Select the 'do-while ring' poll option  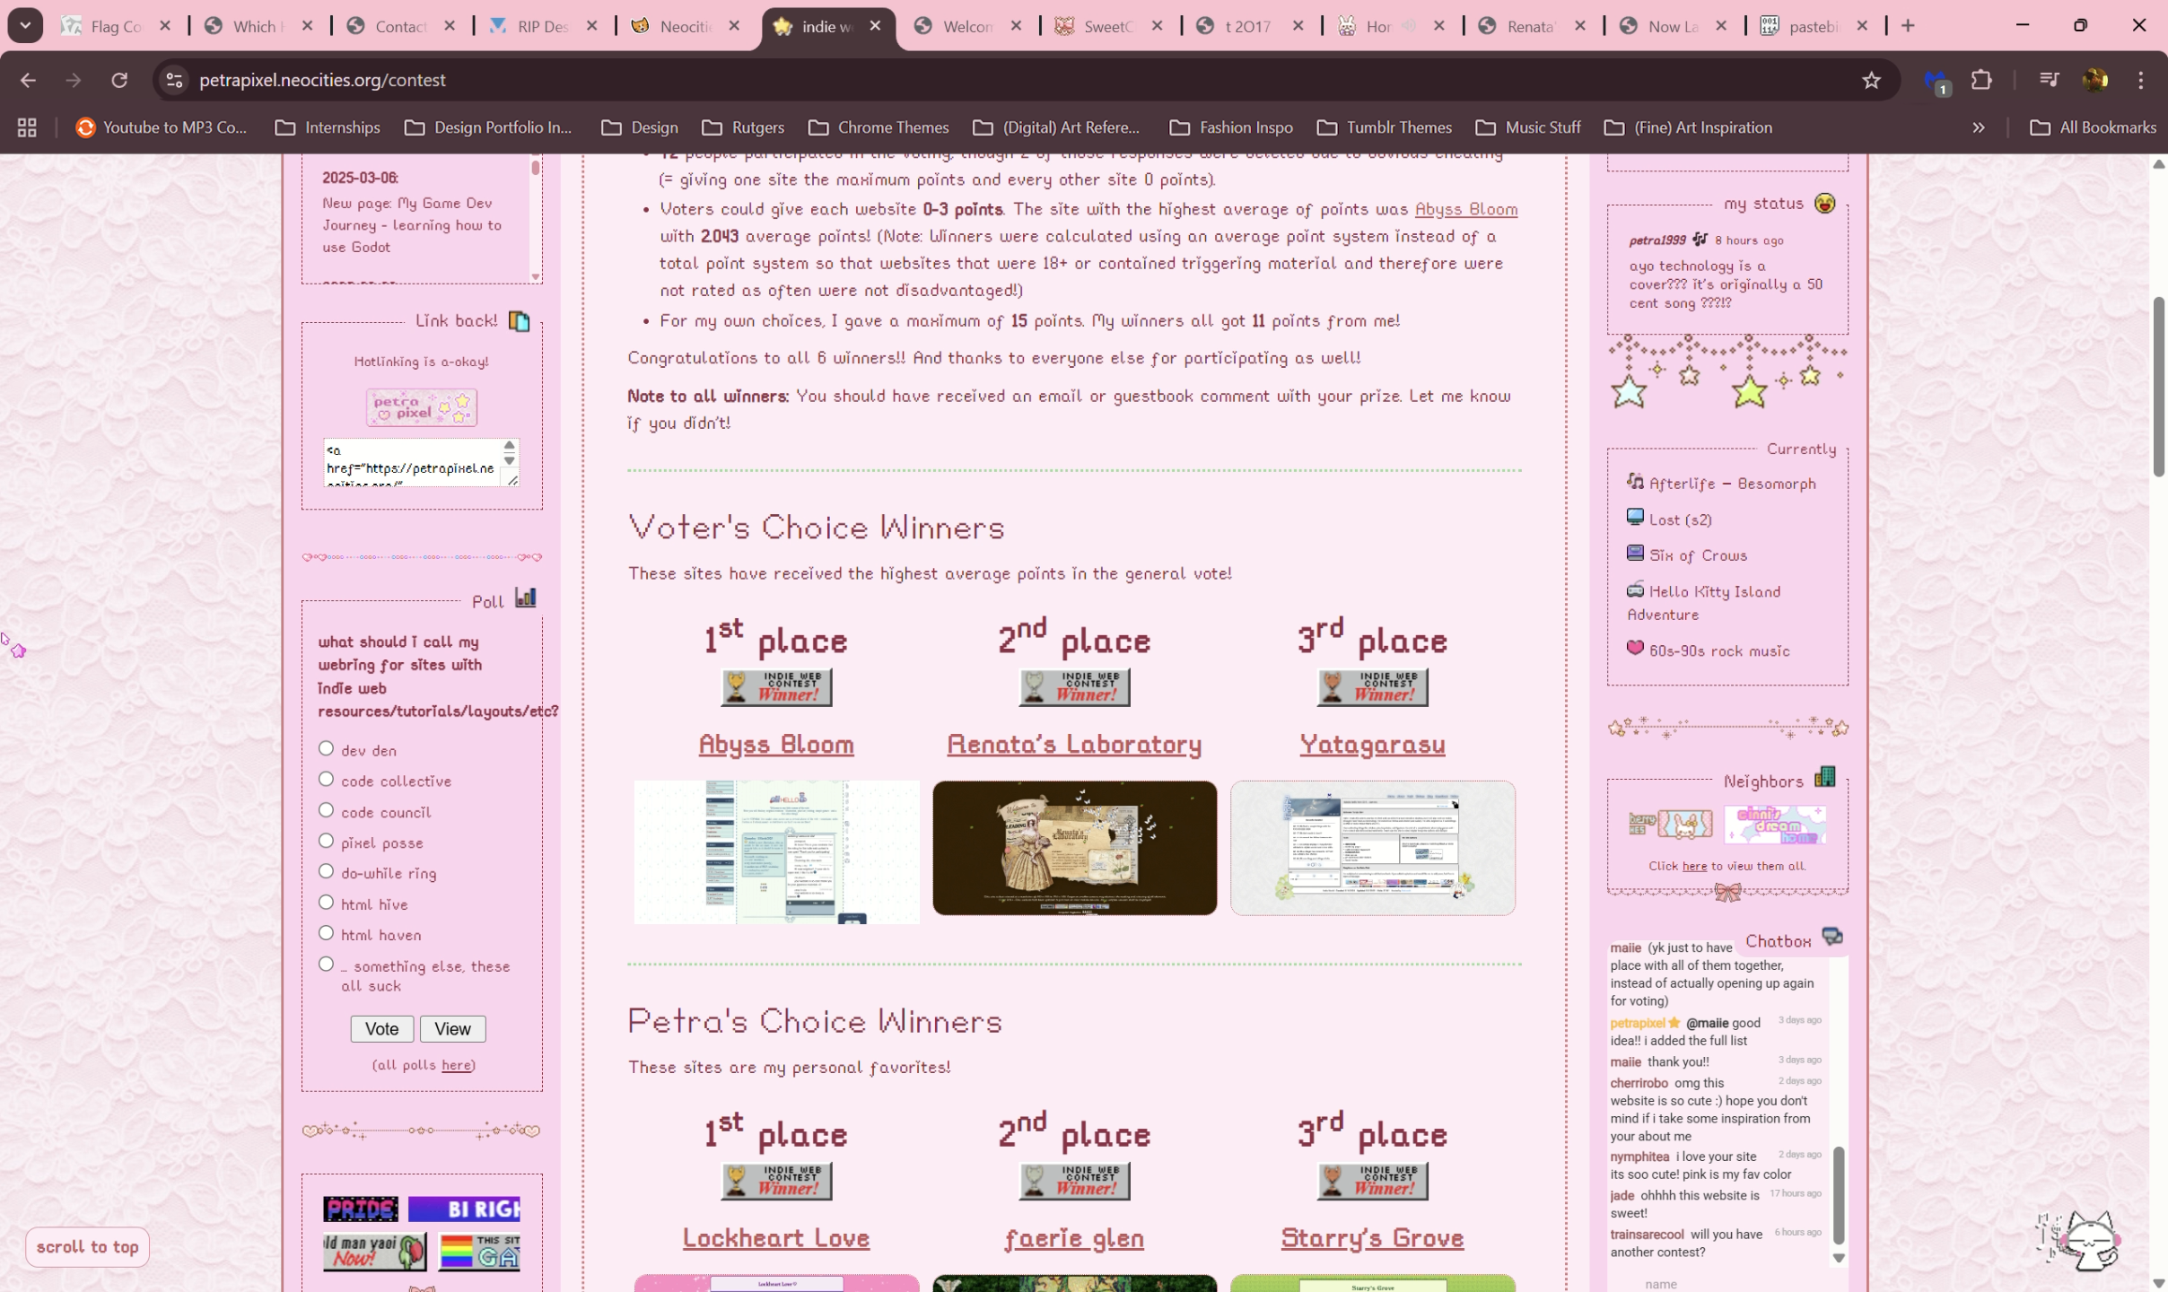[x=327, y=871]
